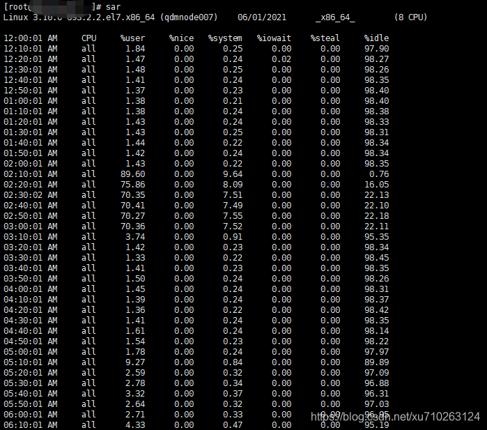Image resolution: width=487 pixels, height=430 pixels.
Task: Click the %user value 70.35
Action: (132, 195)
